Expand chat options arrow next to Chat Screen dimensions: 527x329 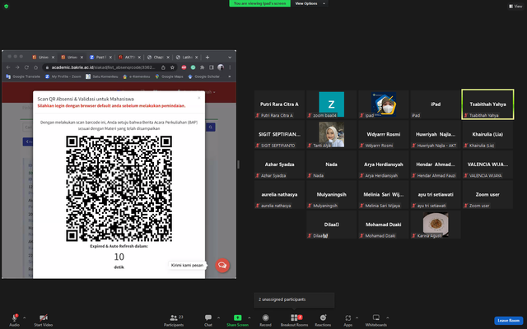coord(218,317)
